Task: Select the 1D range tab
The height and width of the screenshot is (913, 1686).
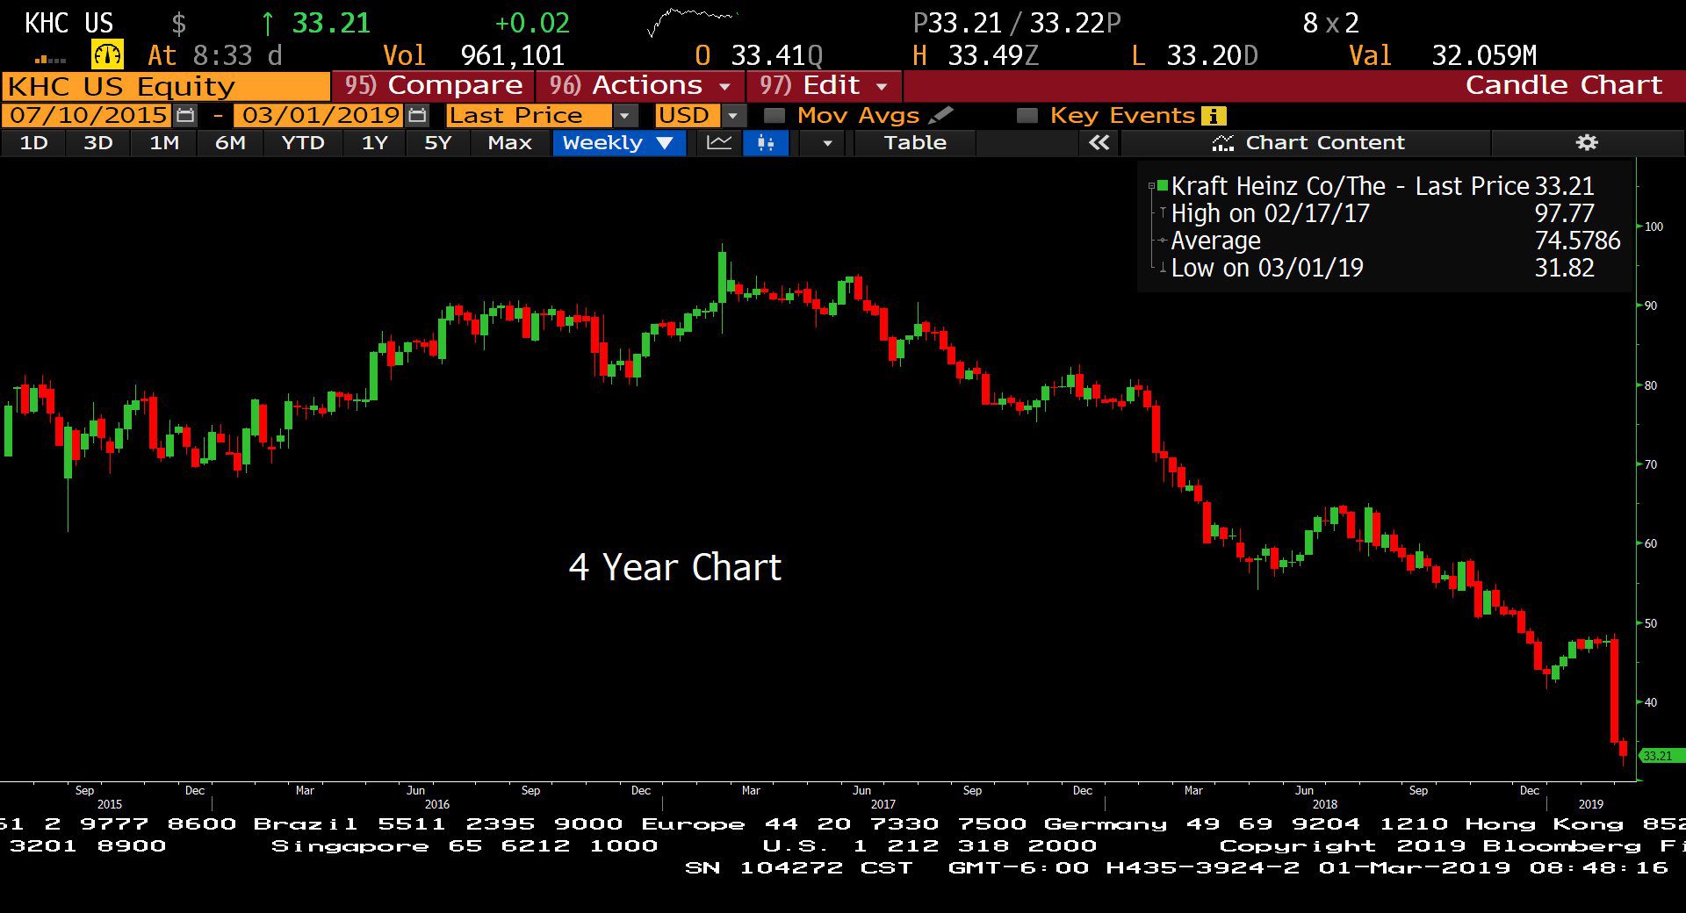Action: click(33, 143)
